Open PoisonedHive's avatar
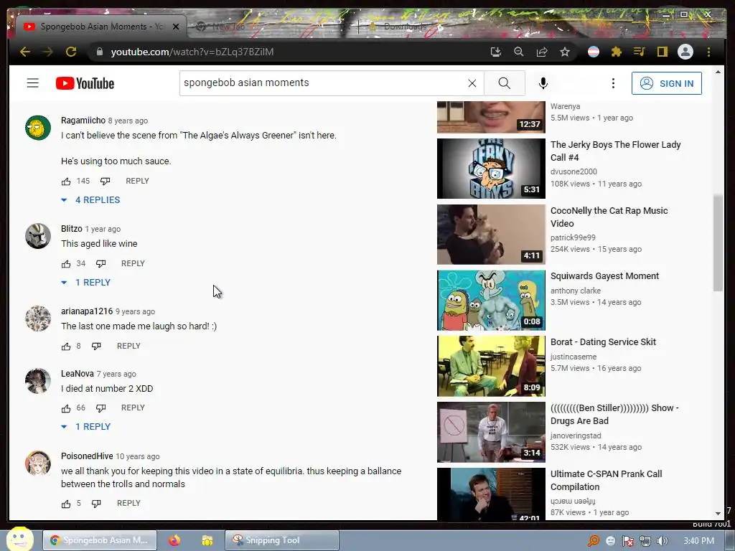This screenshot has height=551, width=735. coord(38,463)
